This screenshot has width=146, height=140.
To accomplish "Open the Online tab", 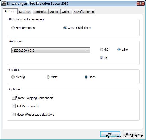I will 66,12.
